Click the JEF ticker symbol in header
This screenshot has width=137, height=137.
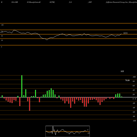click(90, 2)
